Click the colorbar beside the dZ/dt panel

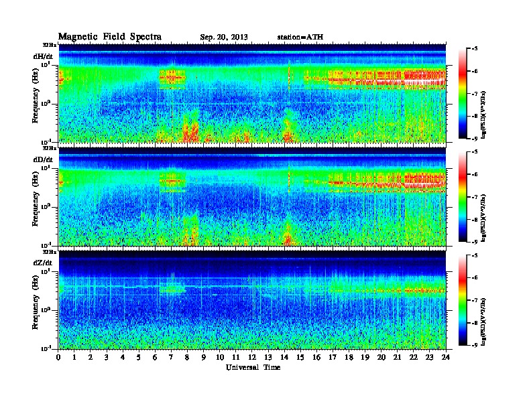[463, 300]
